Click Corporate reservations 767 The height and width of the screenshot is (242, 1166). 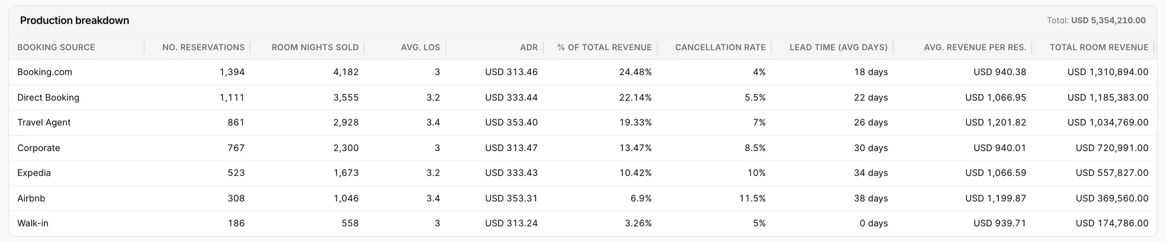pos(236,148)
